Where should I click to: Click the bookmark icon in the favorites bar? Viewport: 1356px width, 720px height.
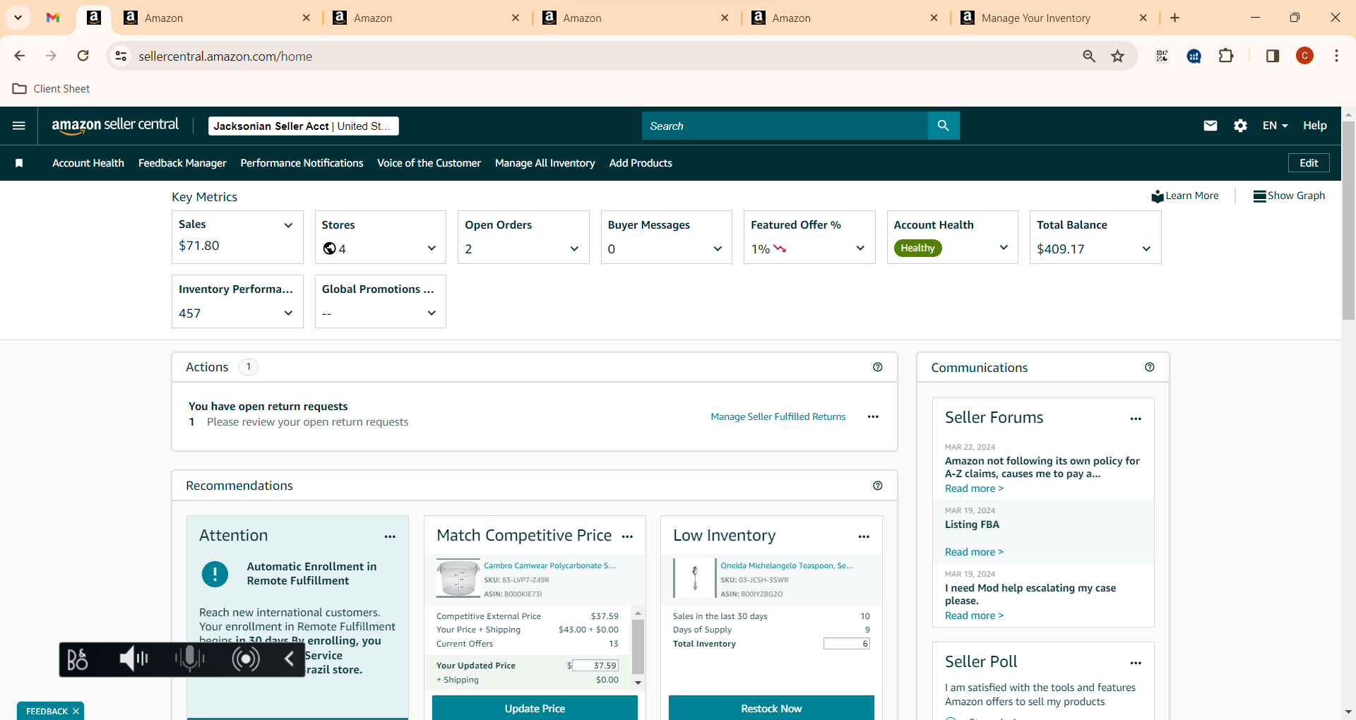tap(19, 163)
